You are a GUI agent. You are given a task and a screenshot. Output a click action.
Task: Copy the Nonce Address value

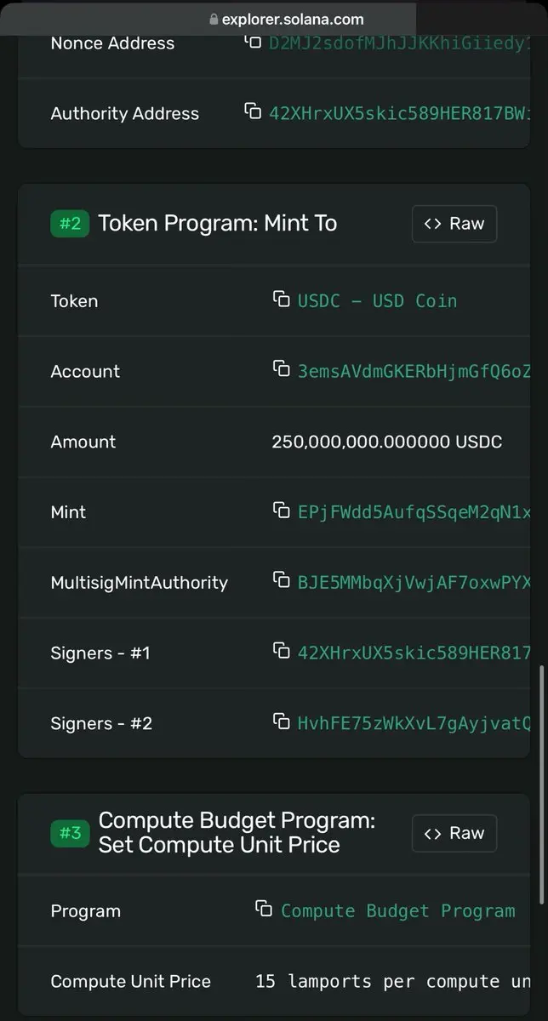click(253, 40)
